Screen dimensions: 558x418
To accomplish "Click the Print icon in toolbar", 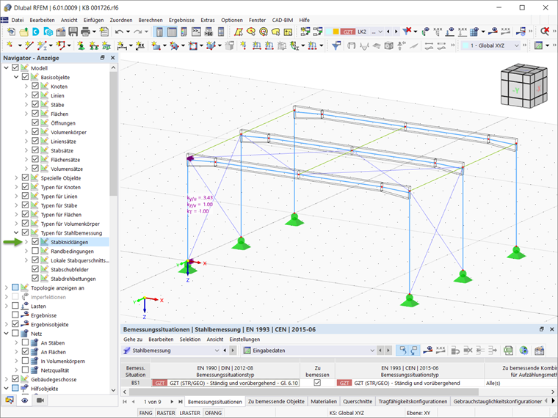I will click(x=85, y=32).
